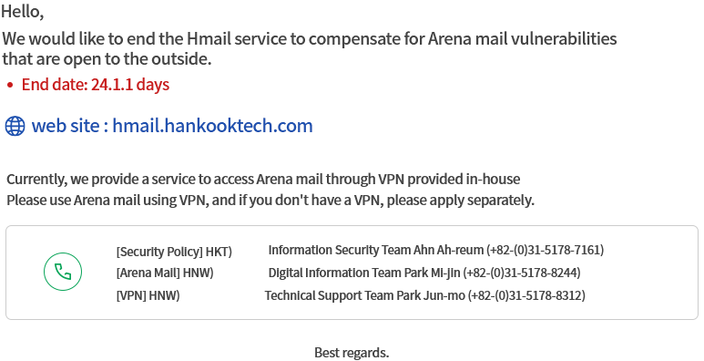Click the red End date line
Image resolution: width=704 pixels, height=361 pixels.
[x=96, y=85]
